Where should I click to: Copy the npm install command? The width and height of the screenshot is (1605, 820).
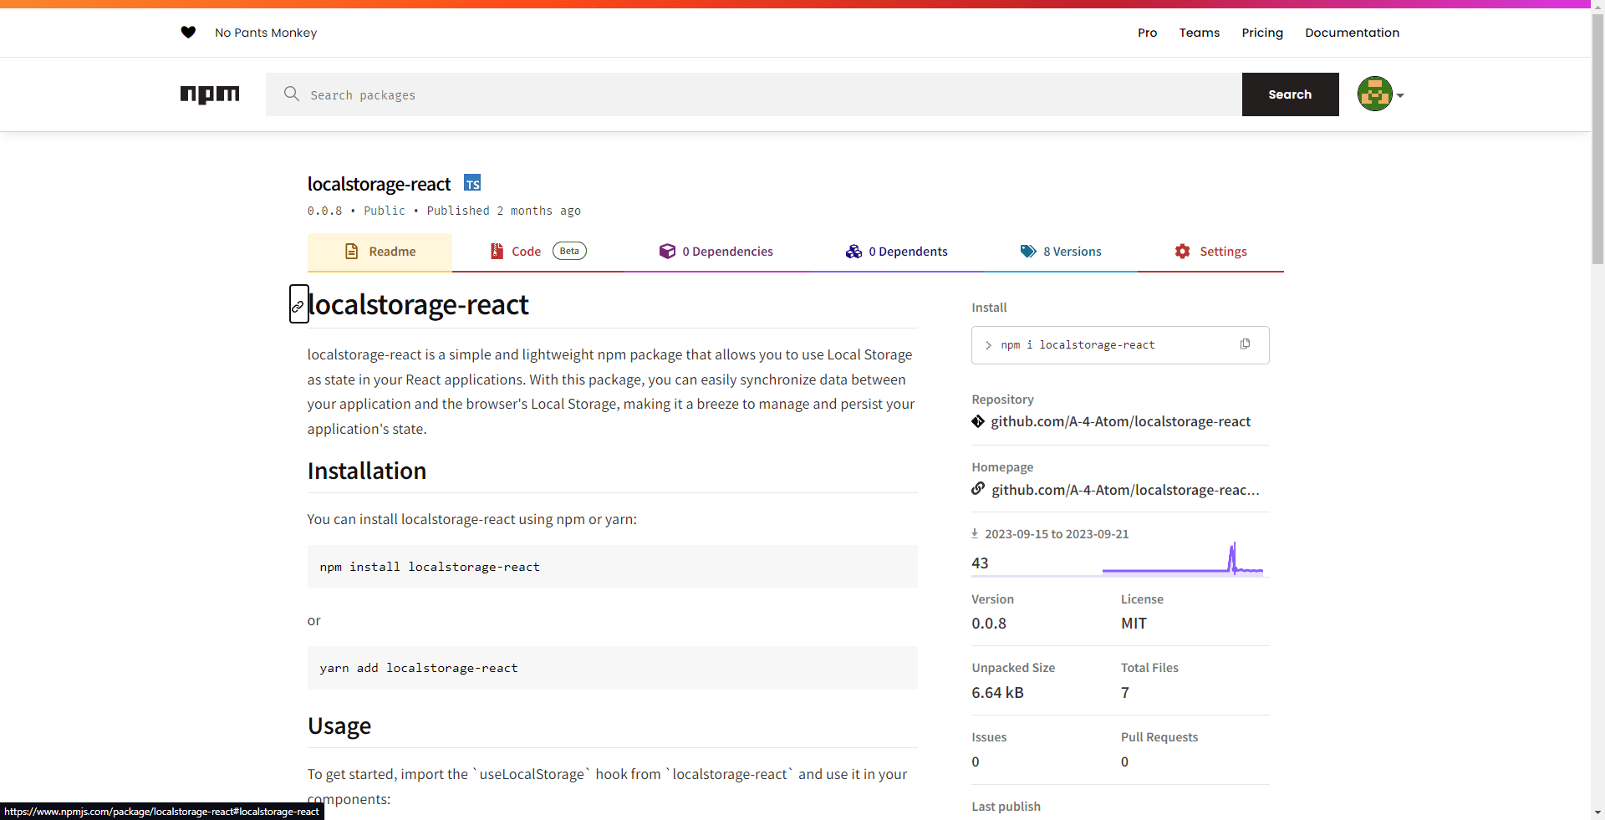(1245, 344)
